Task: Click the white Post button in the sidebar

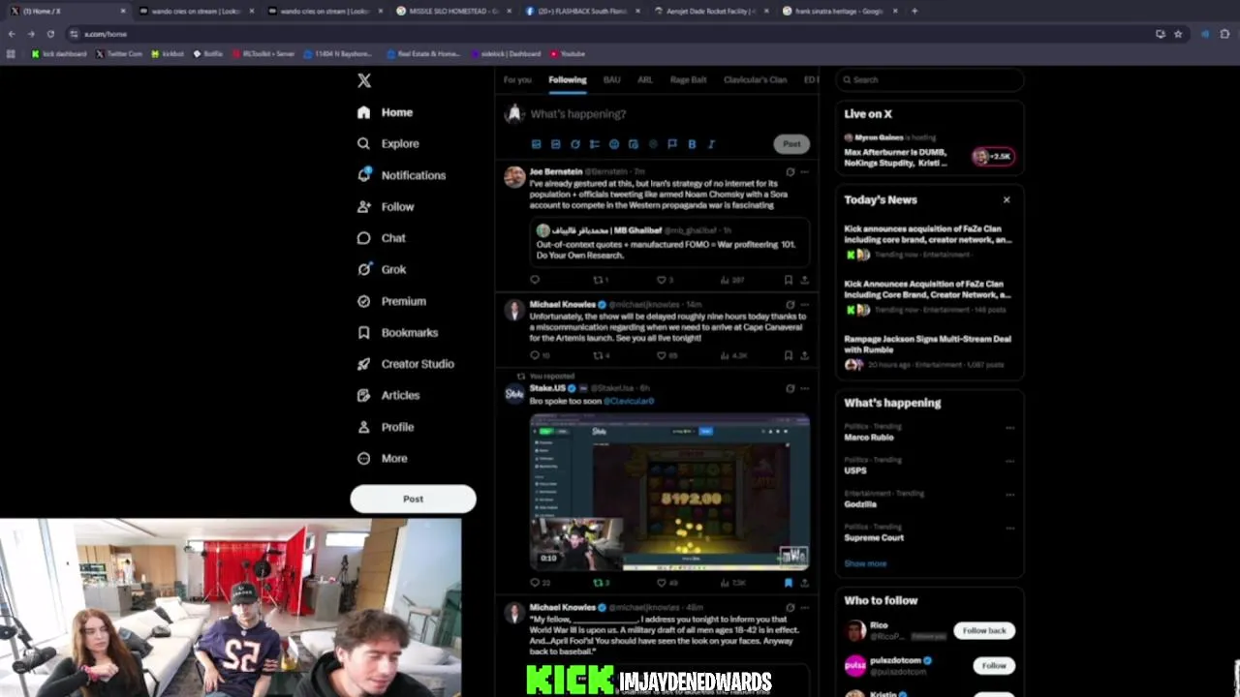Action: [x=413, y=499]
